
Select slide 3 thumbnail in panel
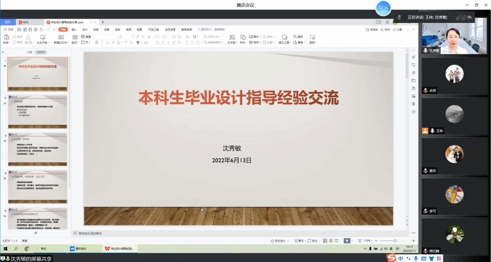point(37,149)
